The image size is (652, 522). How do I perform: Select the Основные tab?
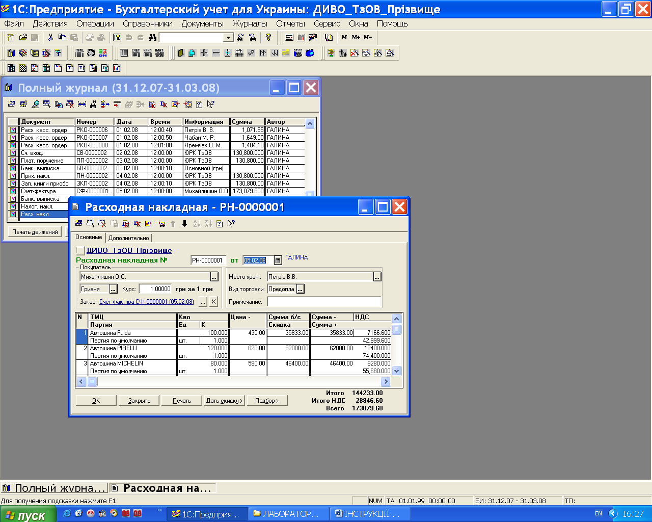pos(89,237)
